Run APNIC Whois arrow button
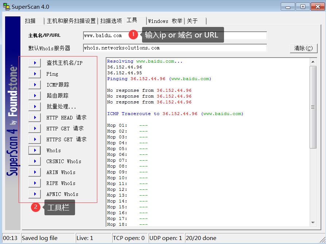 [x=35, y=194]
